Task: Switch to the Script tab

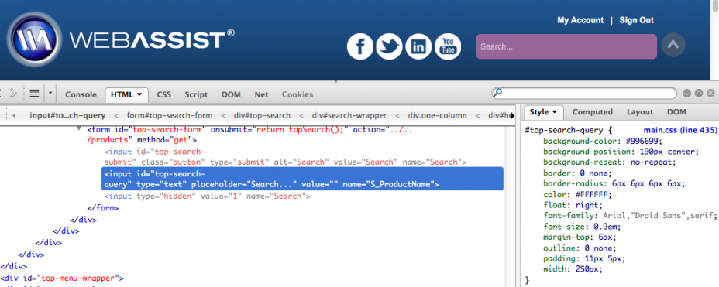Action: [x=196, y=94]
